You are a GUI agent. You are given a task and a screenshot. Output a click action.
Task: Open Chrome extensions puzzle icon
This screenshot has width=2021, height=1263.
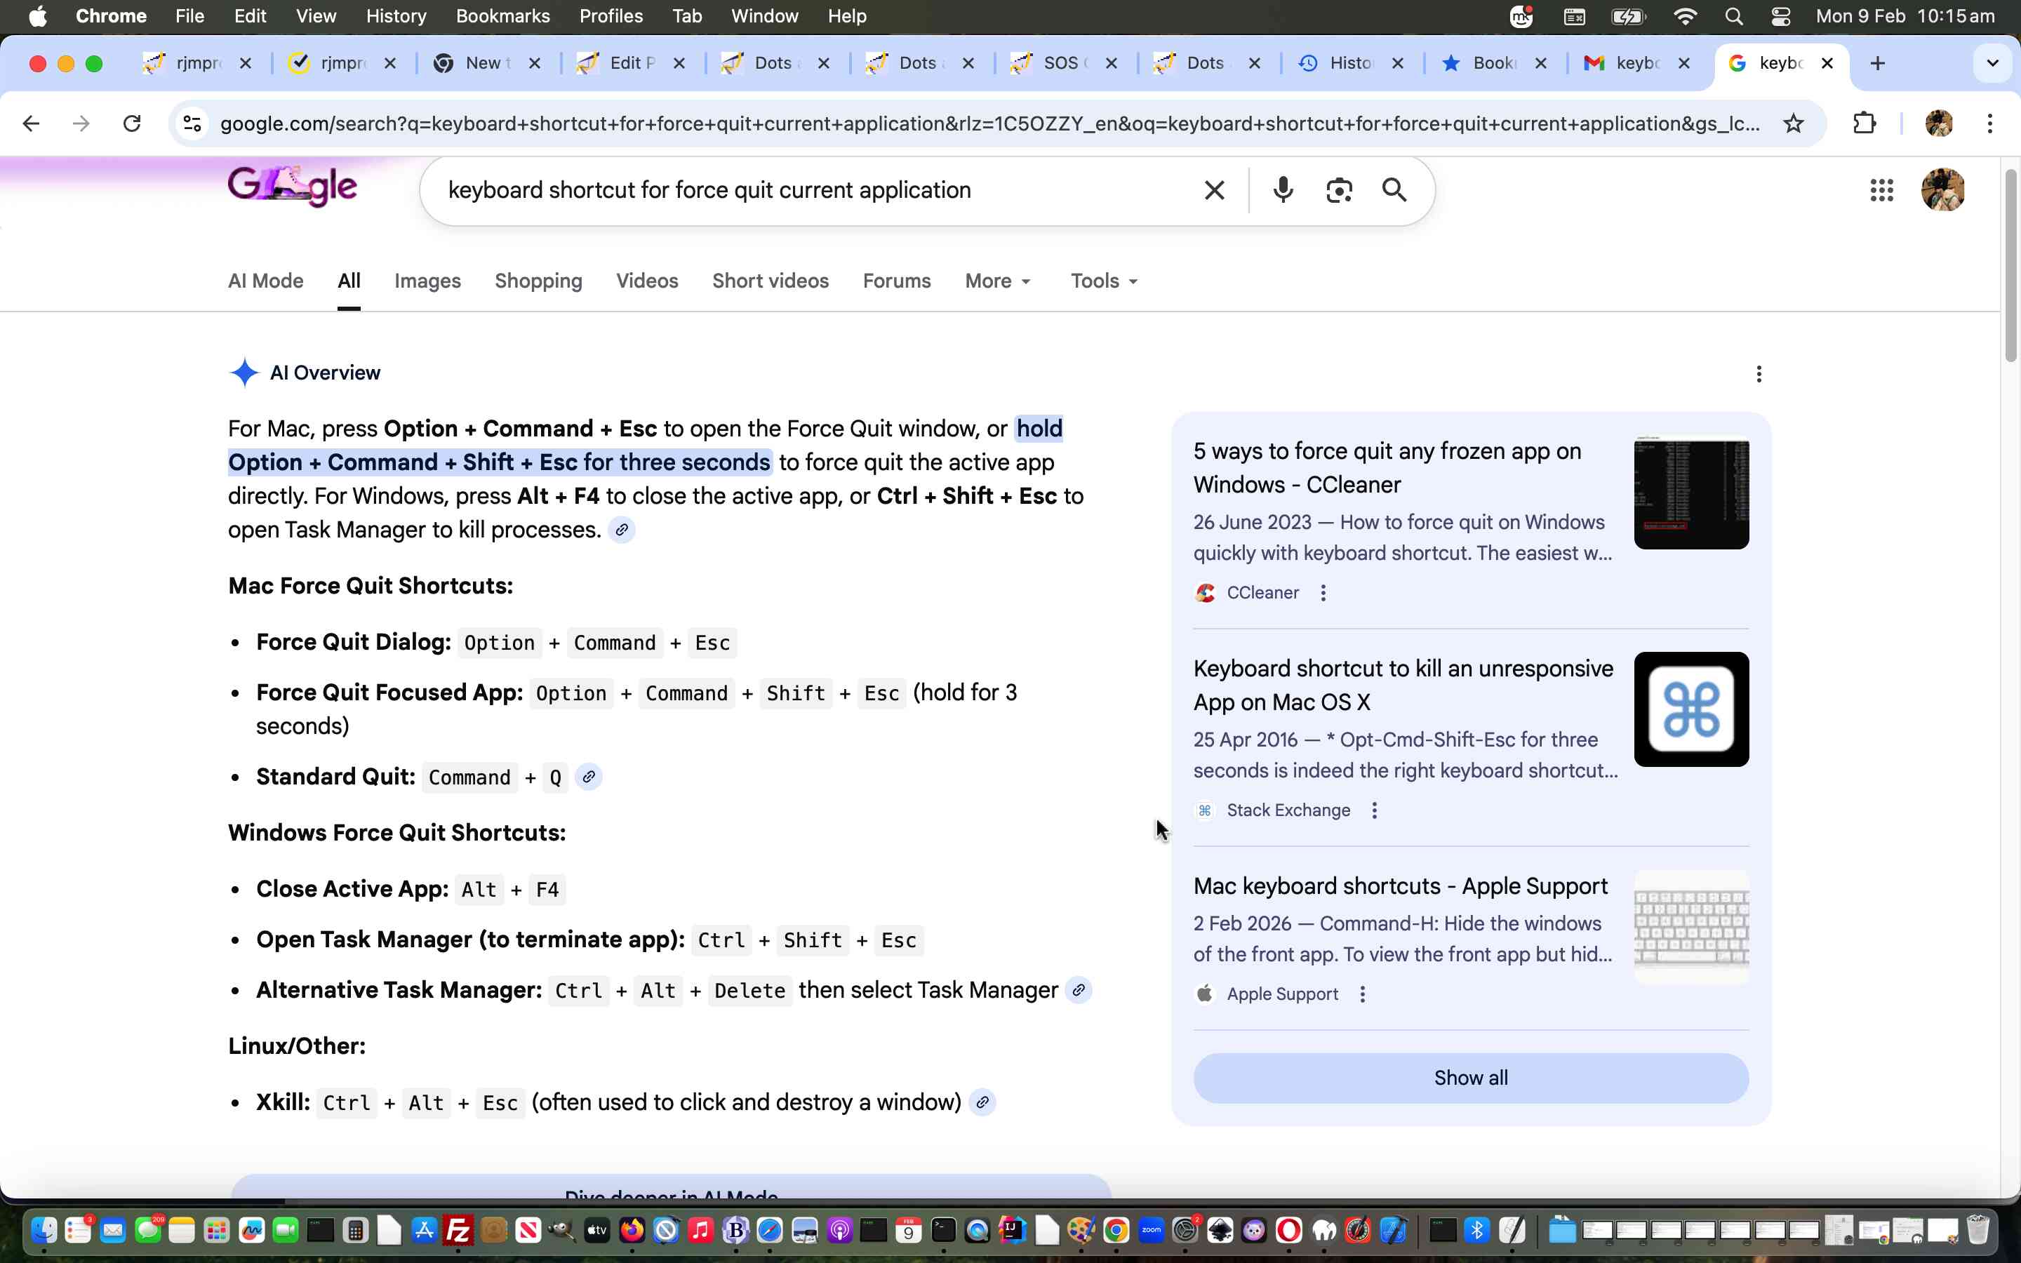point(1864,123)
